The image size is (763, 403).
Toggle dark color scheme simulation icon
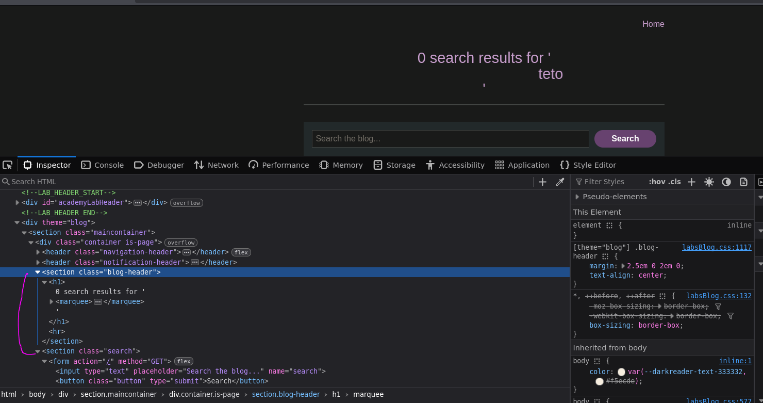coord(726,182)
